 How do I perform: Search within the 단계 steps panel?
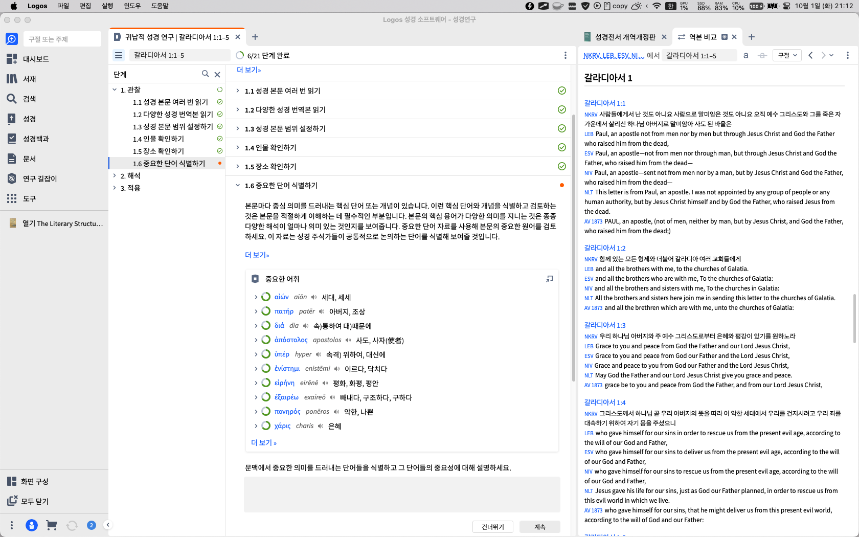[205, 74]
